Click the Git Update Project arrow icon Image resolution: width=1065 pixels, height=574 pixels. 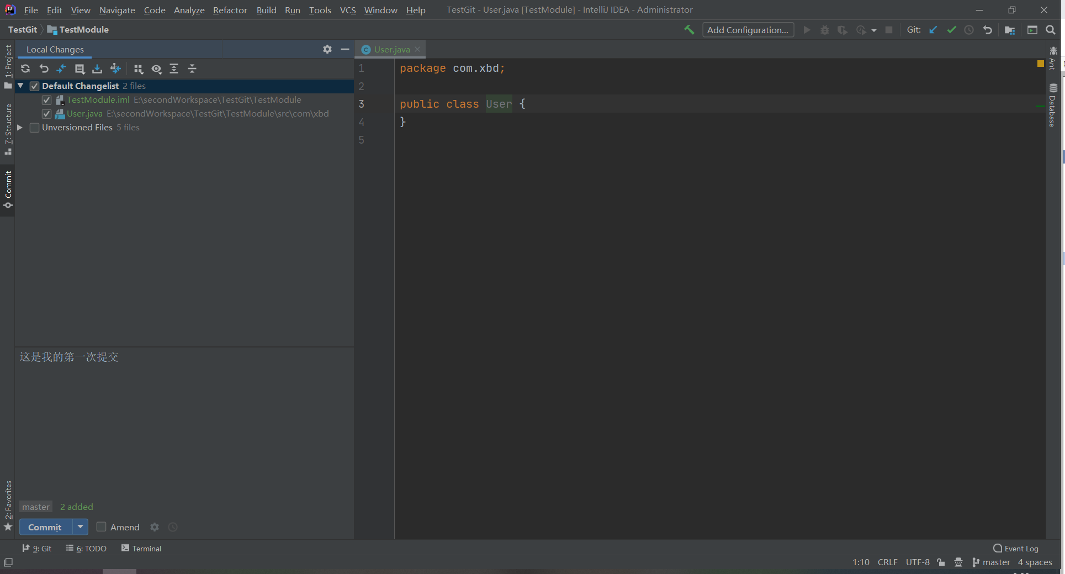point(933,30)
